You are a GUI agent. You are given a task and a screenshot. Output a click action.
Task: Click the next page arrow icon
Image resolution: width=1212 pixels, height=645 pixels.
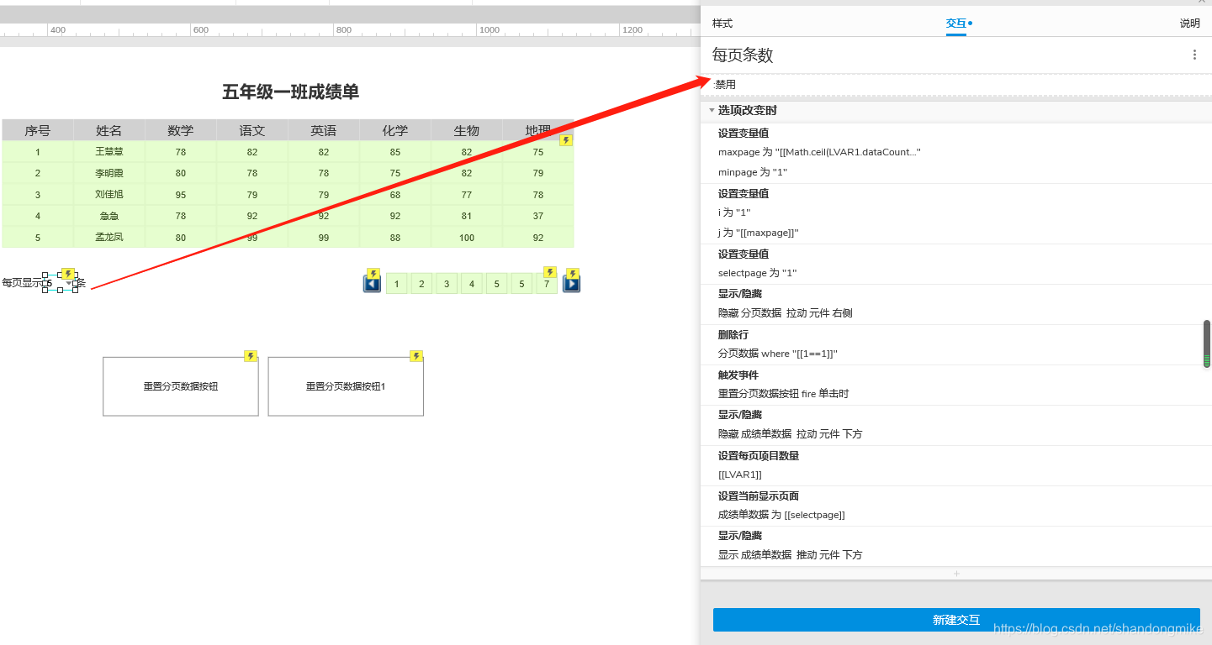[x=571, y=284]
